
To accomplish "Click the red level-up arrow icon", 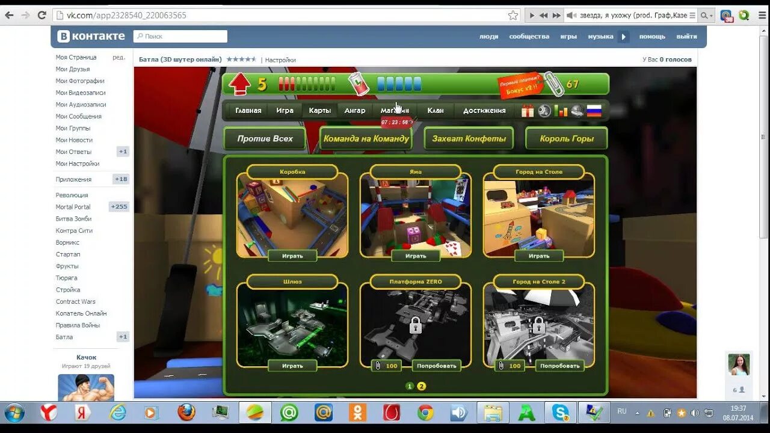I will pyautogui.click(x=239, y=84).
